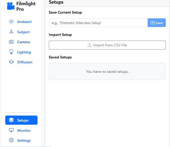
Task: Click the Lighting bulb icon
Action: tap(11, 52)
